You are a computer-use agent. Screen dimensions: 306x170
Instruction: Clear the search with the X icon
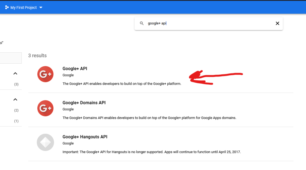[277, 23]
